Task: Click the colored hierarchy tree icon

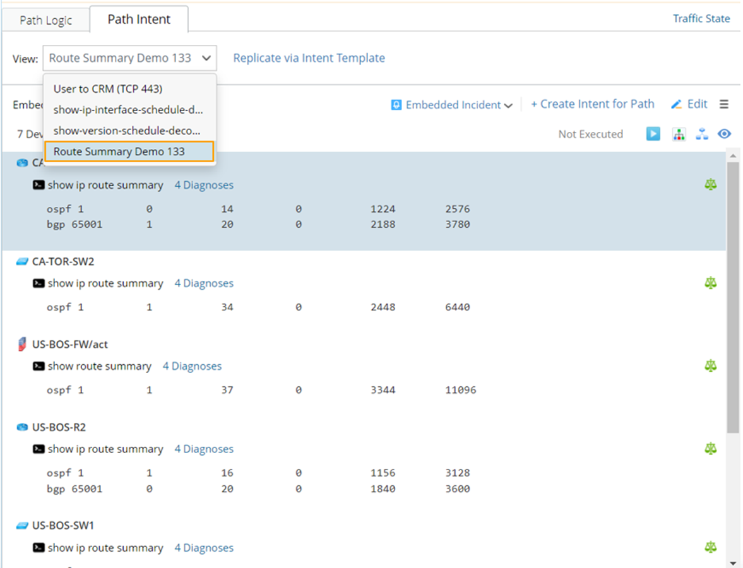Action: pos(679,134)
